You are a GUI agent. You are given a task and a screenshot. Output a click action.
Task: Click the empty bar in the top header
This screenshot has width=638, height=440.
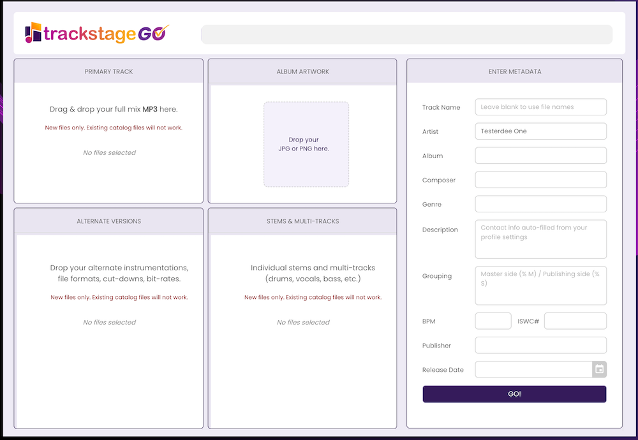click(x=407, y=34)
